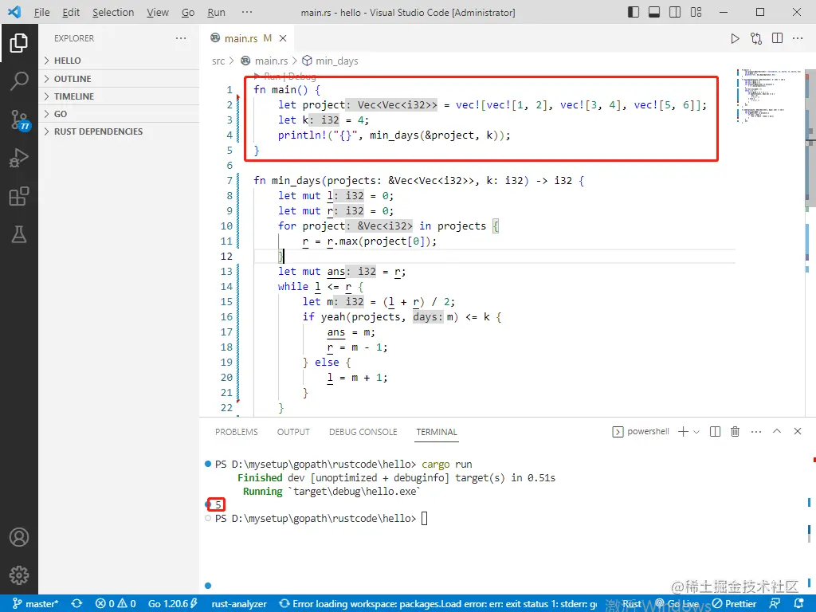The height and width of the screenshot is (612, 816).
Task: Click the feedback icon in status bar
Action: coord(775,604)
